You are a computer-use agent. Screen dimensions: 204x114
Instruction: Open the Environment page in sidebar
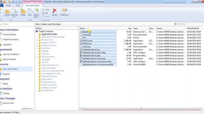pos(8,103)
